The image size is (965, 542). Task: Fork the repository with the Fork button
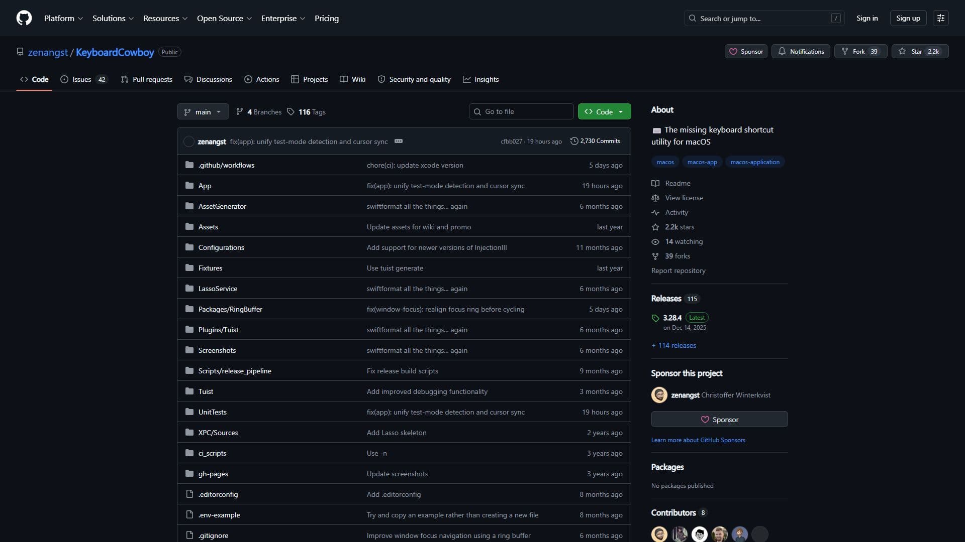click(x=860, y=52)
